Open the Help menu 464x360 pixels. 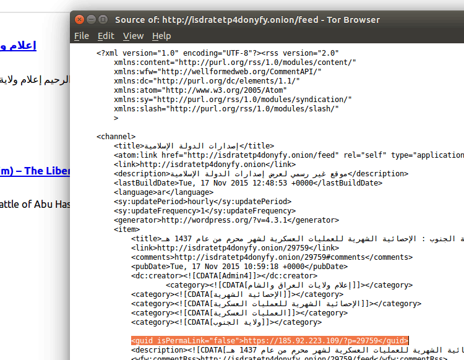161,36
